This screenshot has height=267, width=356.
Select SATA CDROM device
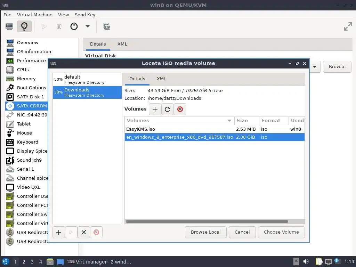[x=27, y=106]
